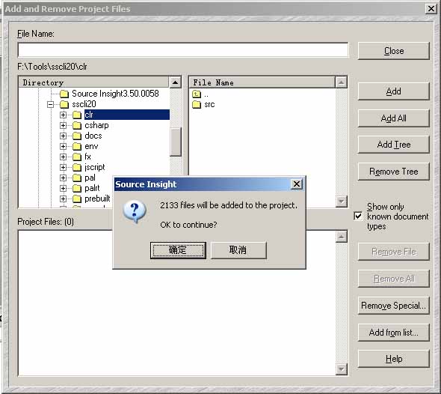Click the Directory column header
Screen dimensions: 441x394
point(93,82)
